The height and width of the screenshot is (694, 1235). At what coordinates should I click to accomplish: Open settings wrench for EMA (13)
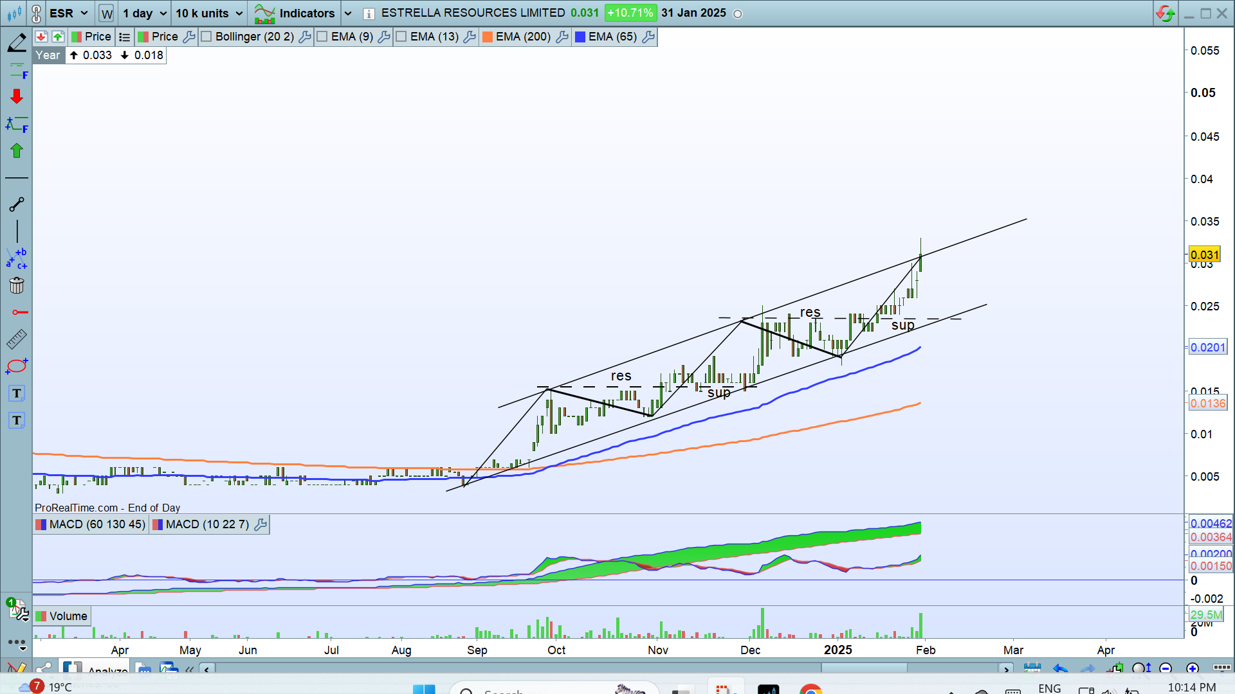click(470, 37)
